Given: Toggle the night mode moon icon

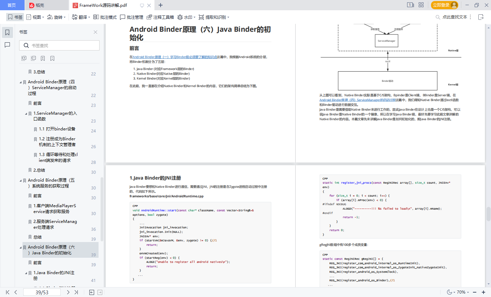Looking at the screenshot, I should 450,292.
